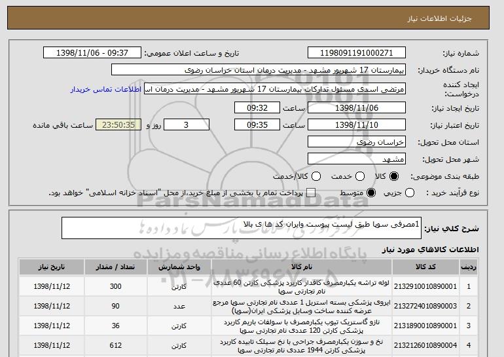Click the announcement date field 1398/11/06 - 09:37

click(x=92, y=53)
